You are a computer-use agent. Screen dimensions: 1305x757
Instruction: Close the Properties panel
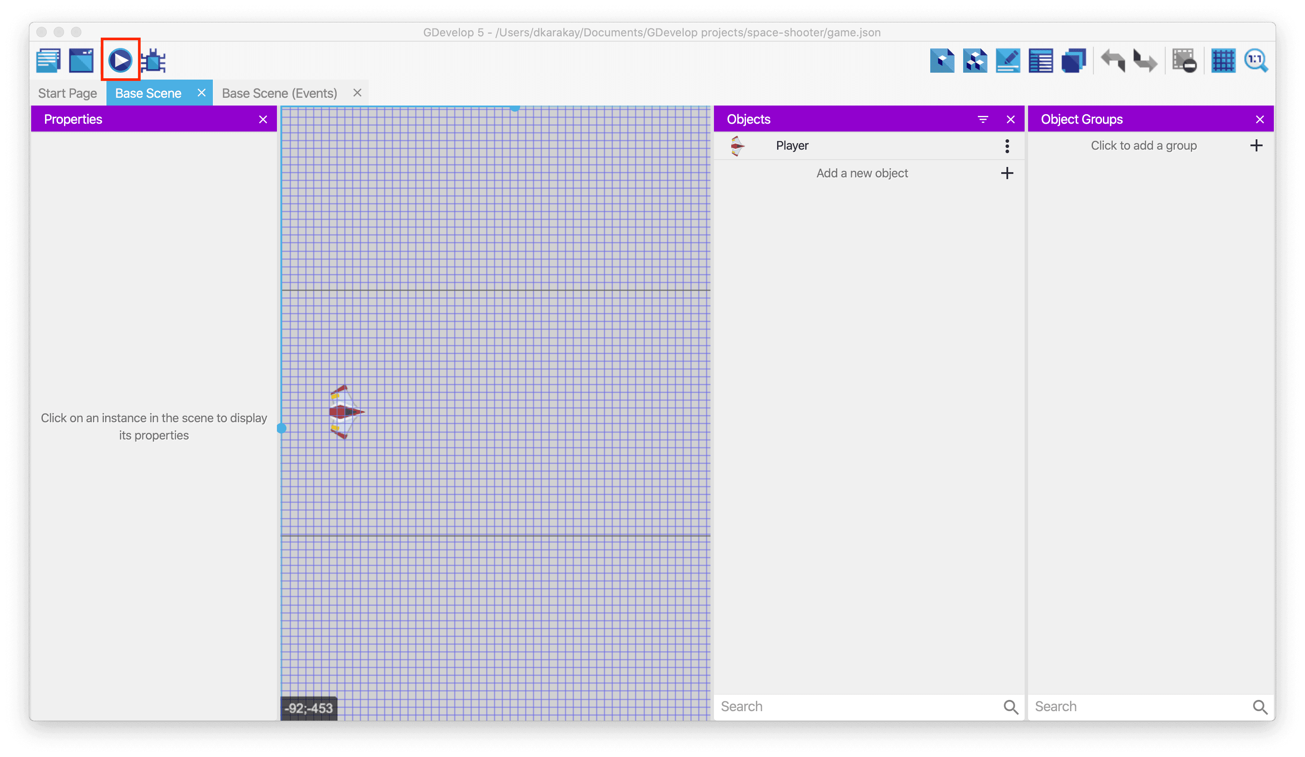pos(263,120)
